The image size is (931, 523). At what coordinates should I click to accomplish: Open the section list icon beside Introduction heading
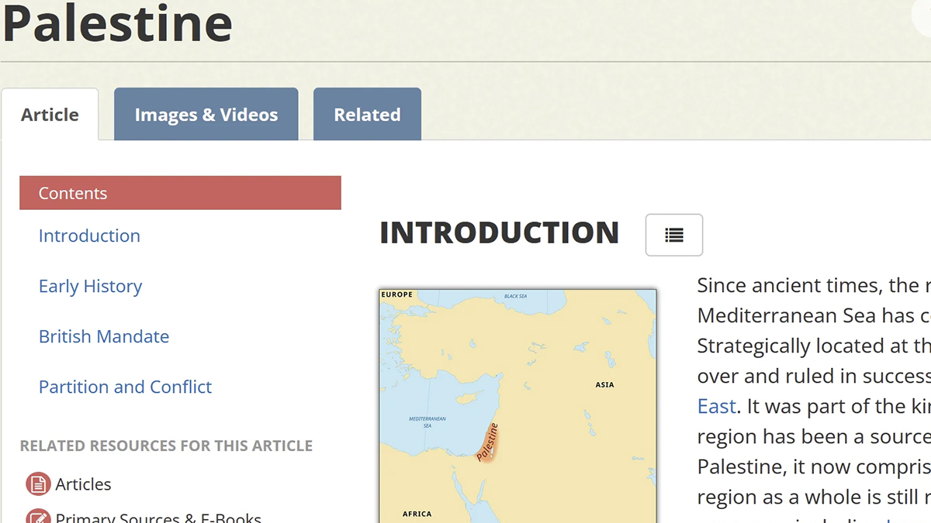(x=673, y=235)
